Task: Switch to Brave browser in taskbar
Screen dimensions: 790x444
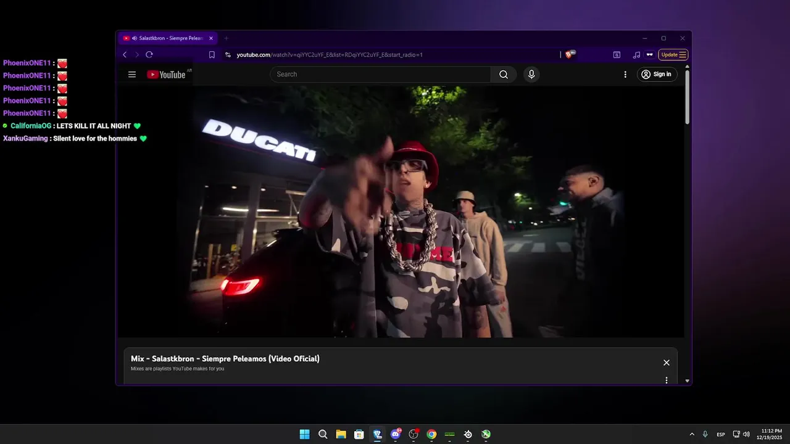Action: [x=377, y=434]
